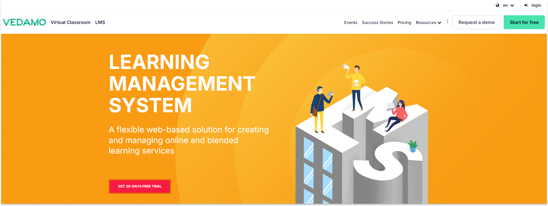This screenshot has height=206, width=548.
Task: View the Pricing page
Action: click(x=404, y=23)
